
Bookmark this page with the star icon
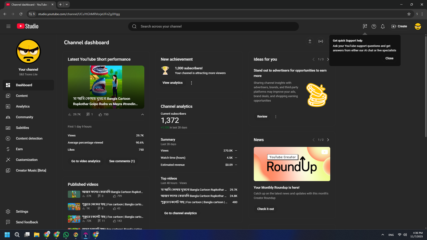coord(409,14)
